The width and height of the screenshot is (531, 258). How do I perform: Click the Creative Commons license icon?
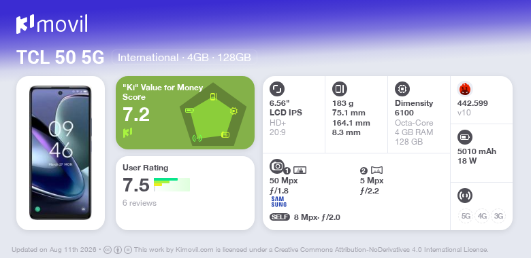click(108, 250)
